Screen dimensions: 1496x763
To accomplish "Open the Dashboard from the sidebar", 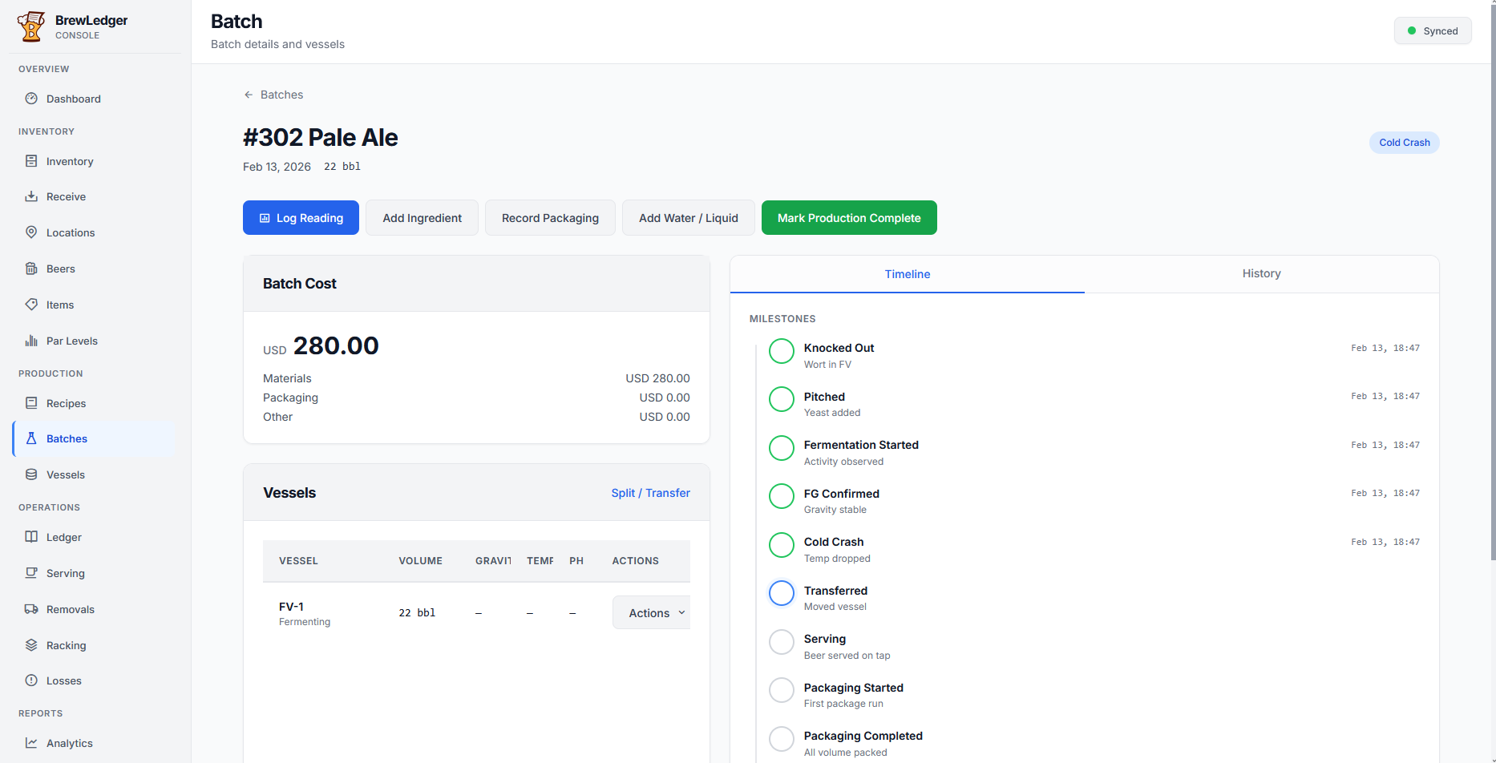I will tap(73, 99).
